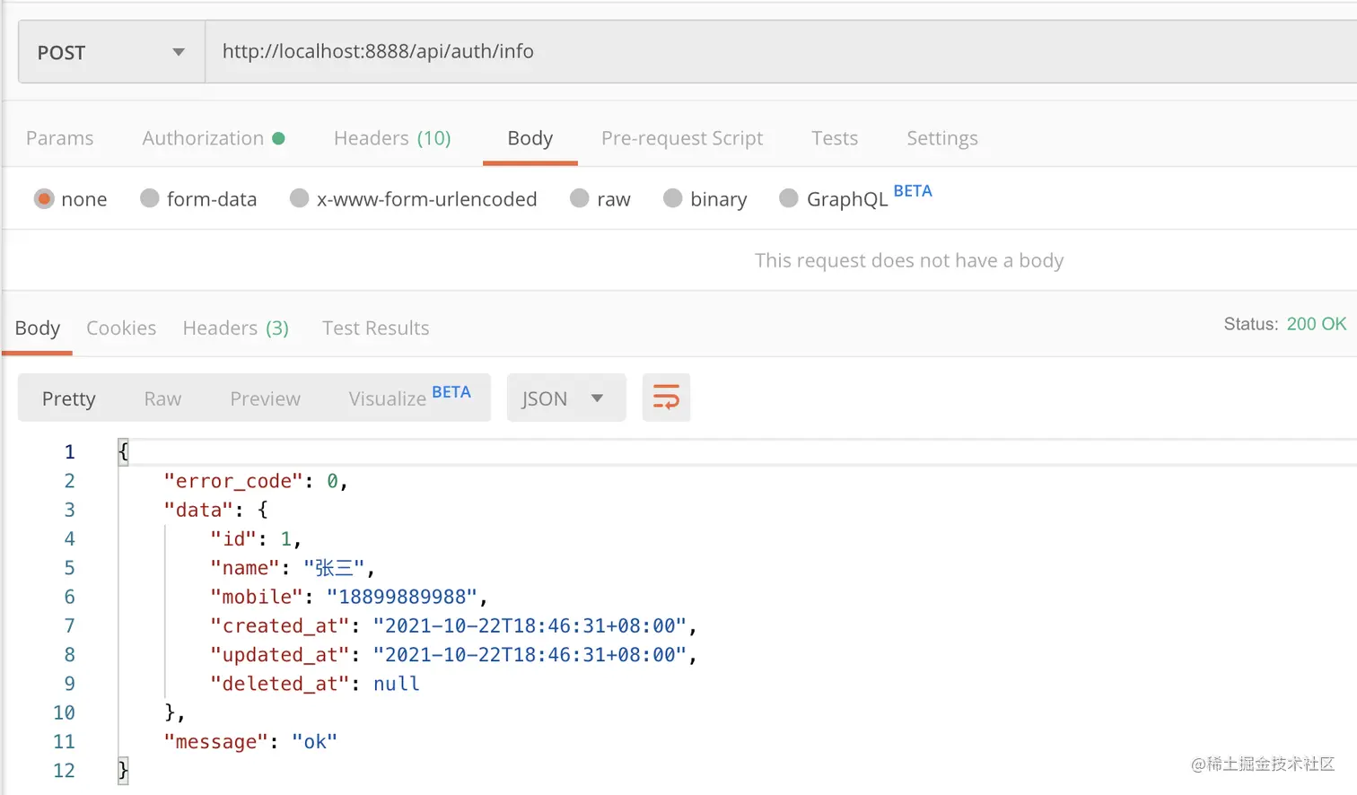
Task: Click line number 12 in the gutter
Action: point(64,771)
